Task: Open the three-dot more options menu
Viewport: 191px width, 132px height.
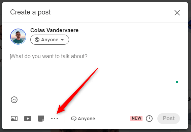Action: click(55, 119)
